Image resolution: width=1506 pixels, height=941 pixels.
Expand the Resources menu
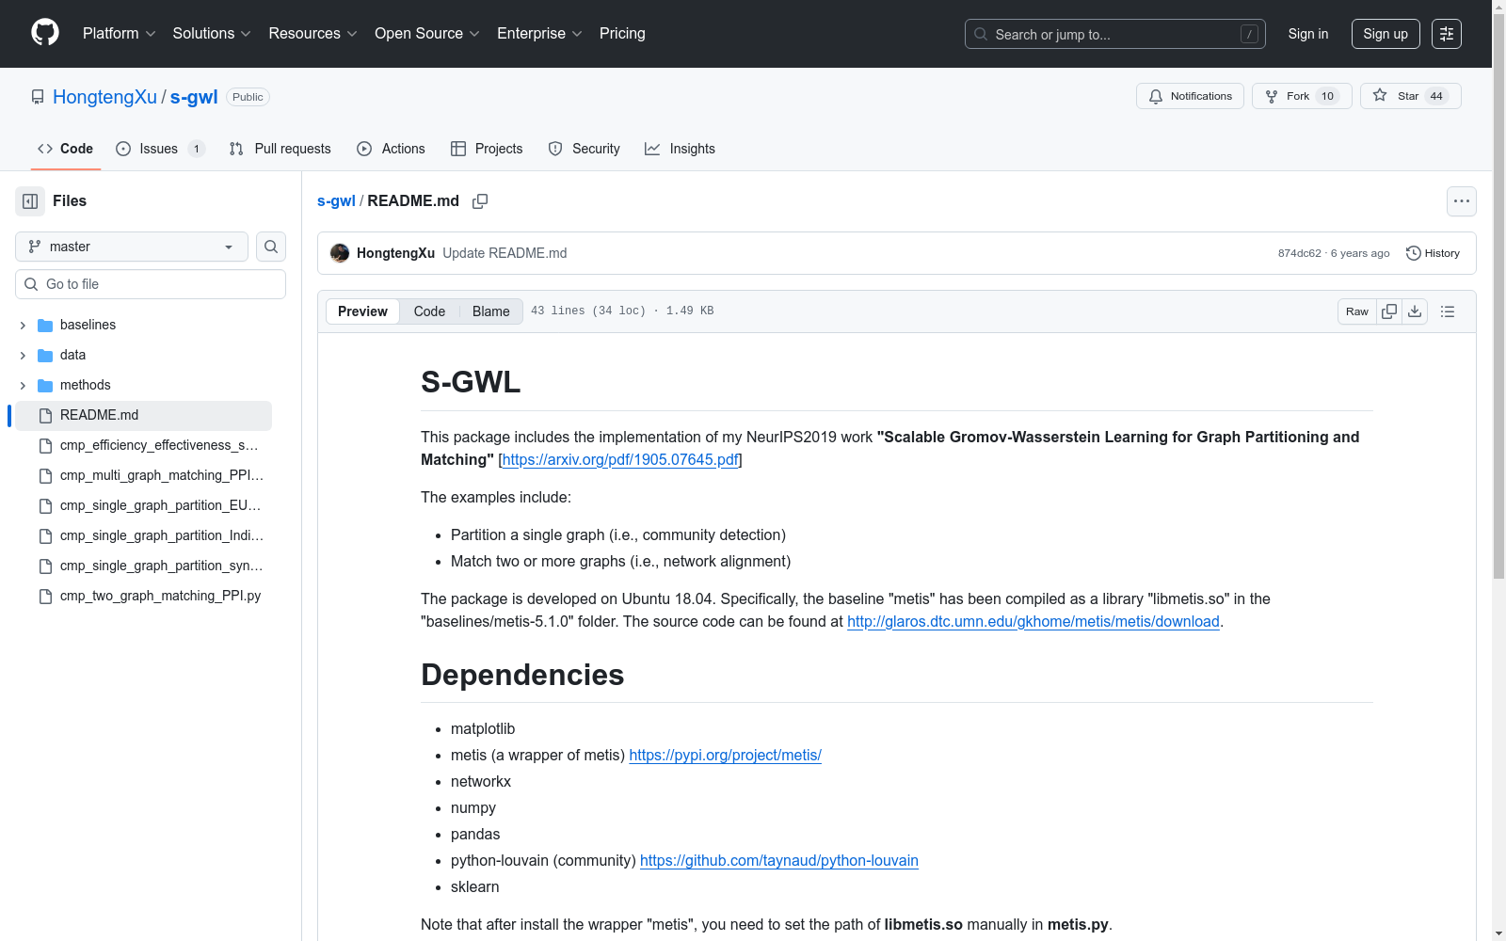(x=312, y=34)
